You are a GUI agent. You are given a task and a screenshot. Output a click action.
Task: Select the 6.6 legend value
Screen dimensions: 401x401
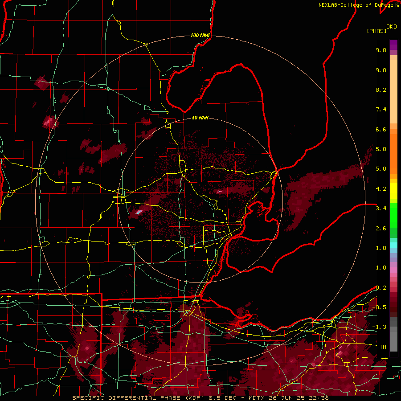click(x=381, y=129)
